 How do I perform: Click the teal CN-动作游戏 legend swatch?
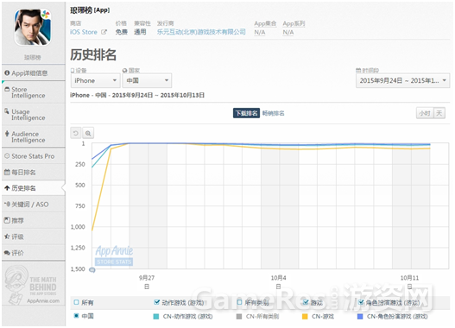click(156, 317)
